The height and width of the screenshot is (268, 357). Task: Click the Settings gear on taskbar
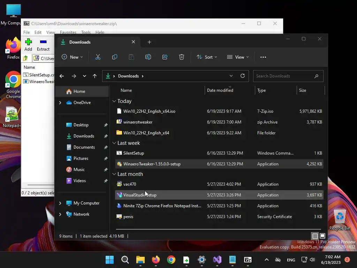202,260
